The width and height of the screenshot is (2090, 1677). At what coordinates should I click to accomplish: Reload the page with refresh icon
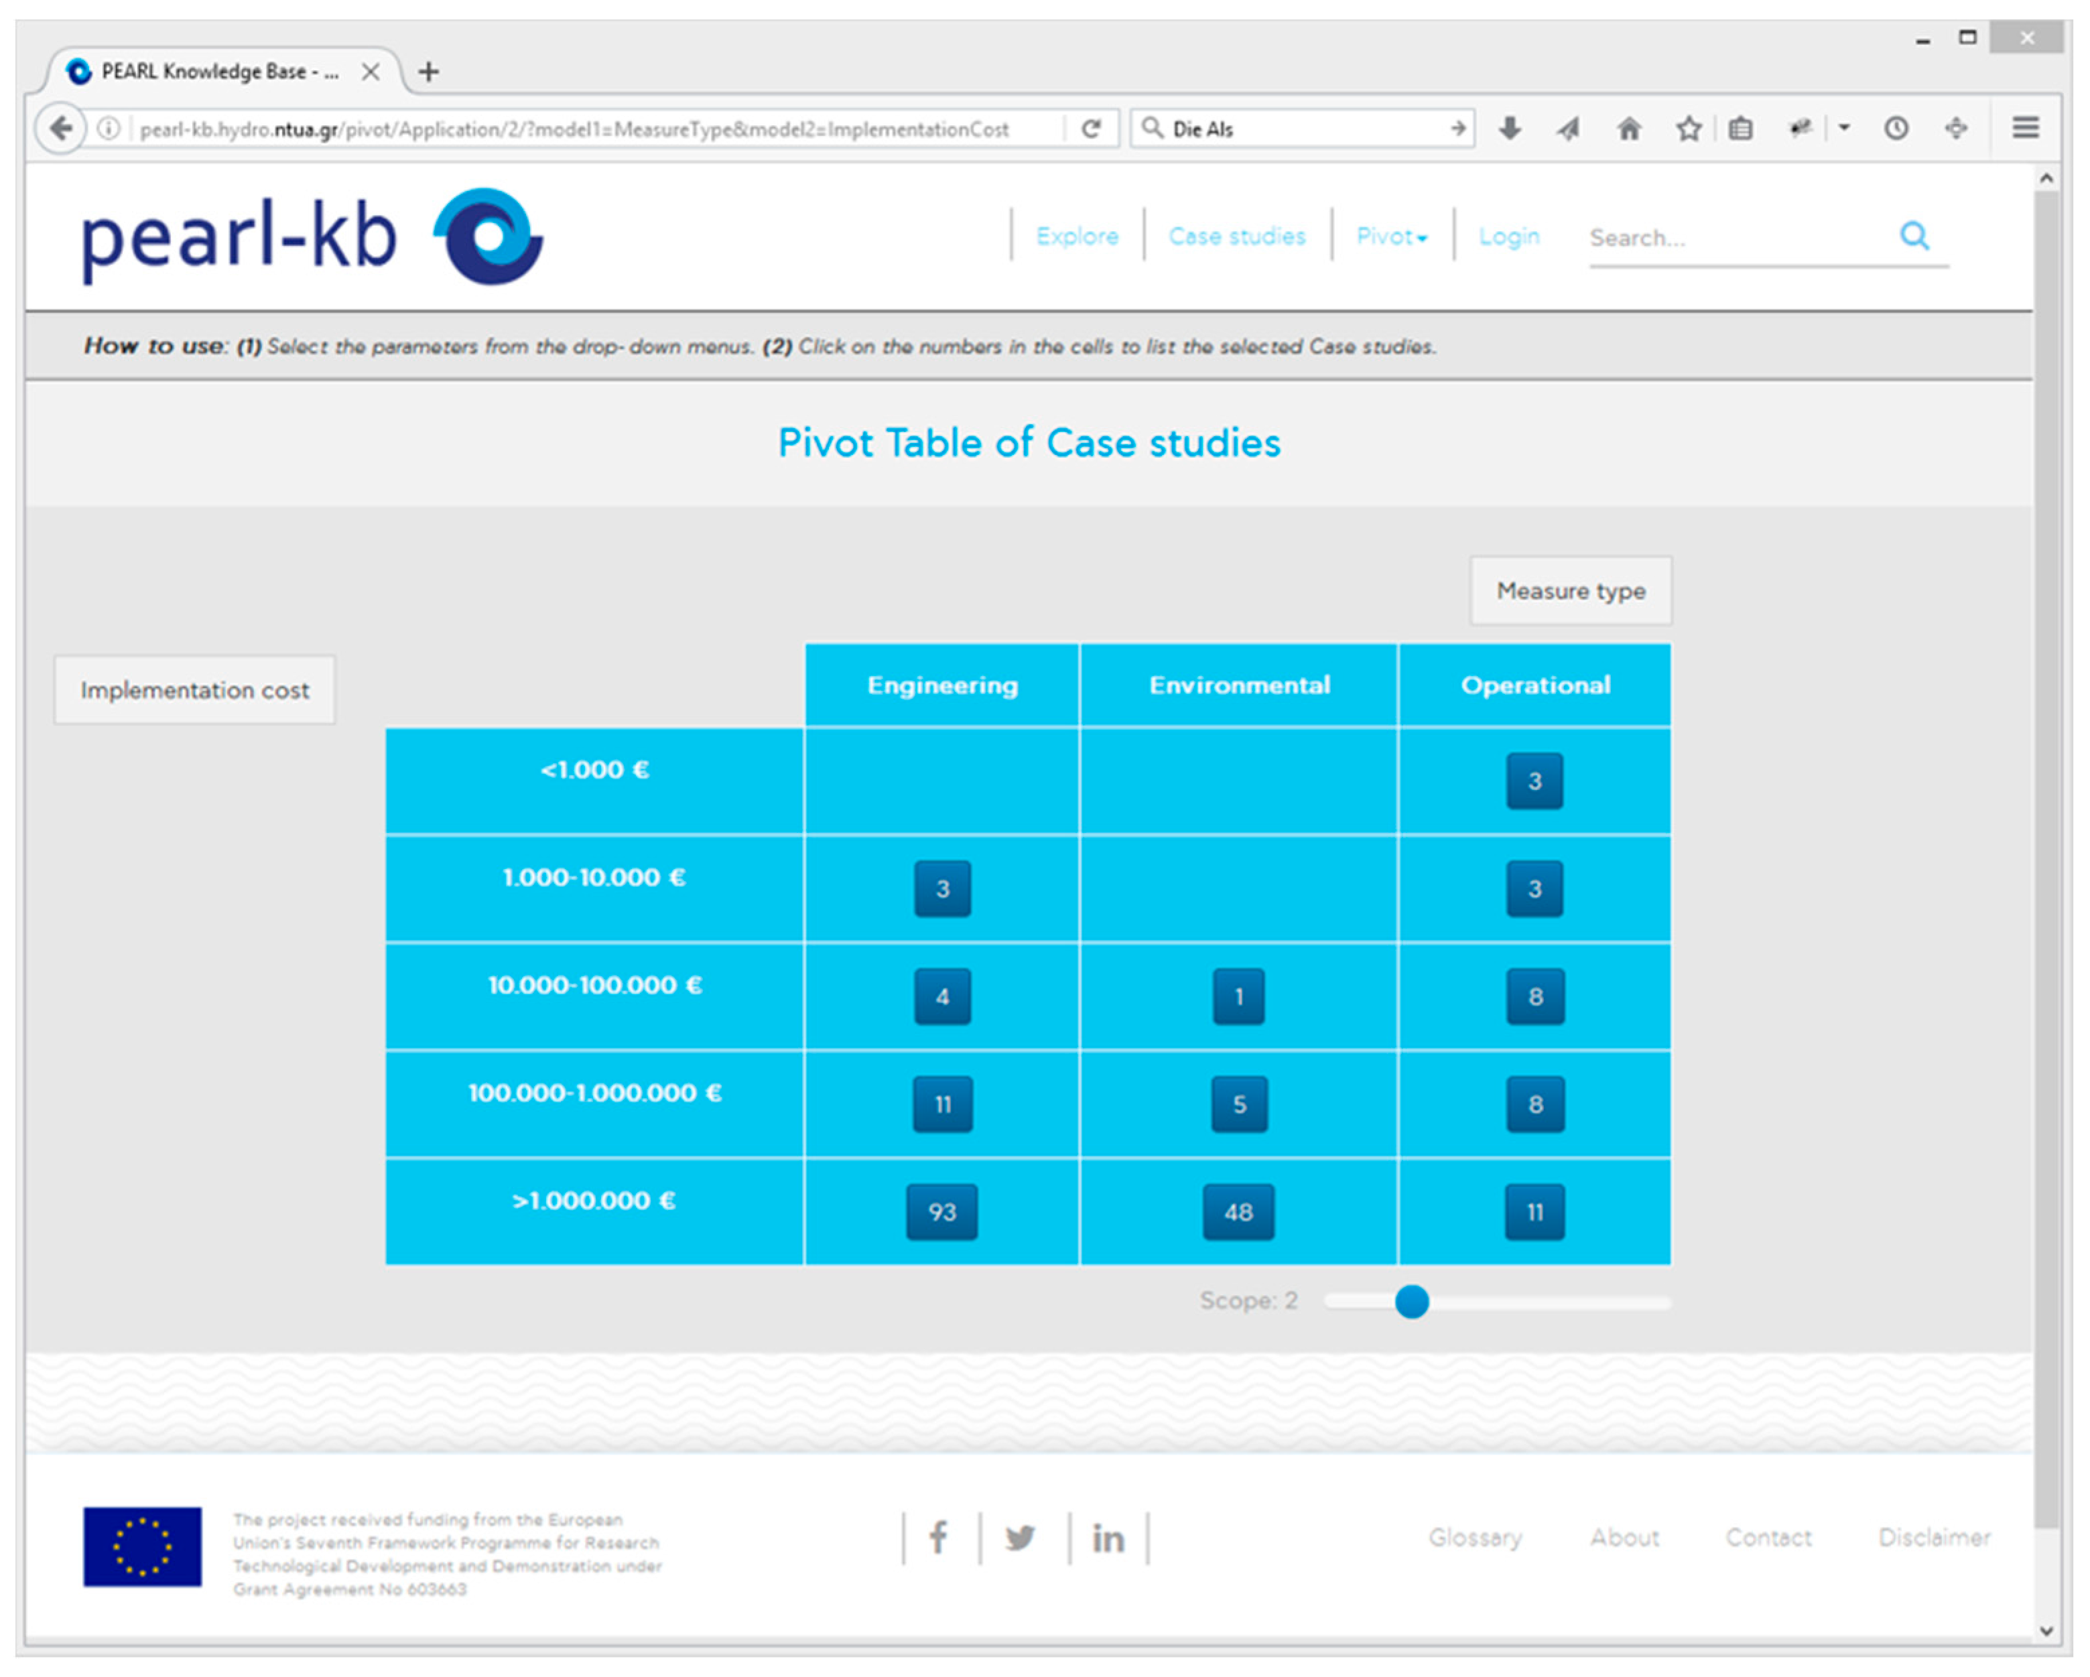[x=1090, y=129]
